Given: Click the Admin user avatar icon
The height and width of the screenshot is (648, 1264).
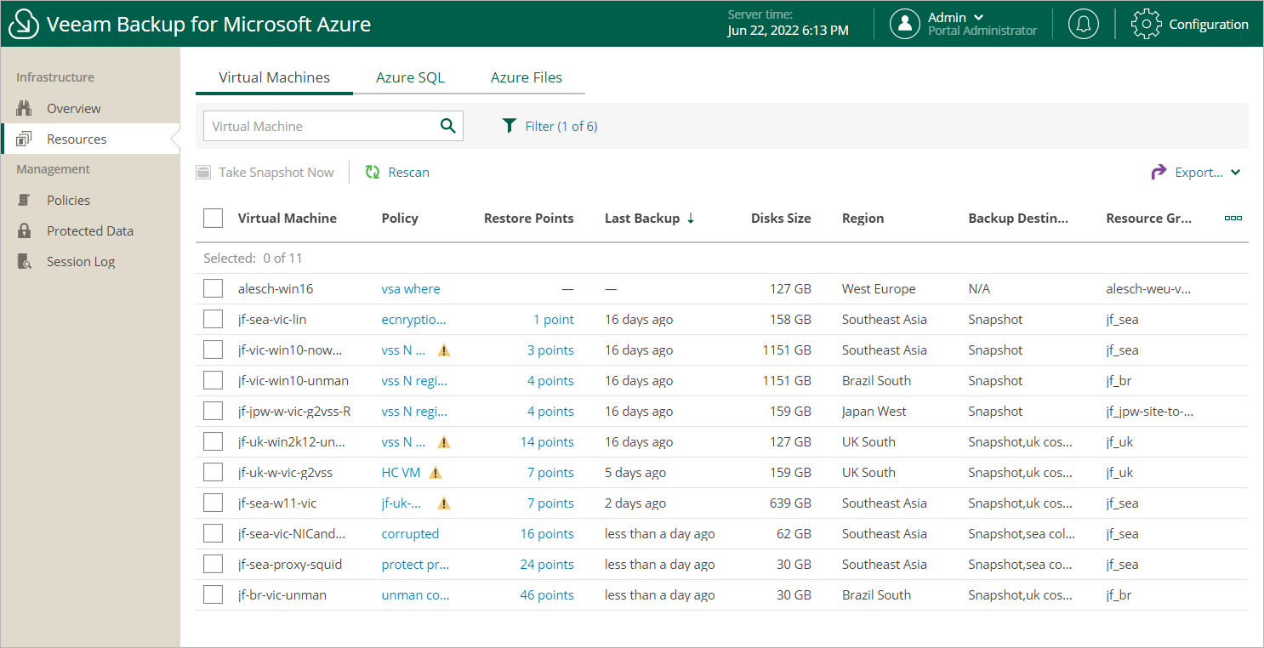Looking at the screenshot, I should [905, 24].
